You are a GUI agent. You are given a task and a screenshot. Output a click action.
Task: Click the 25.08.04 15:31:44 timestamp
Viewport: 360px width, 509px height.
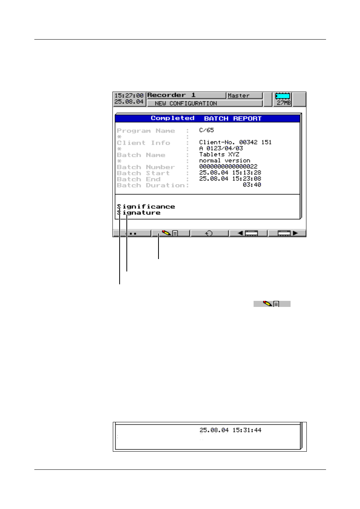[x=230, y=430]
